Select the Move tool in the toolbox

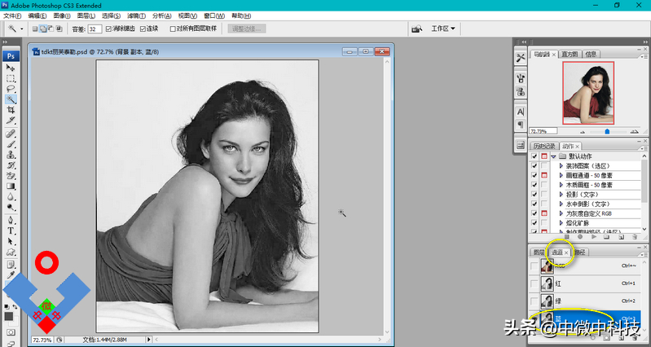(11, 68)
